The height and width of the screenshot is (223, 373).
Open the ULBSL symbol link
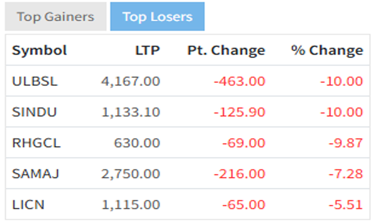[35, 81]
